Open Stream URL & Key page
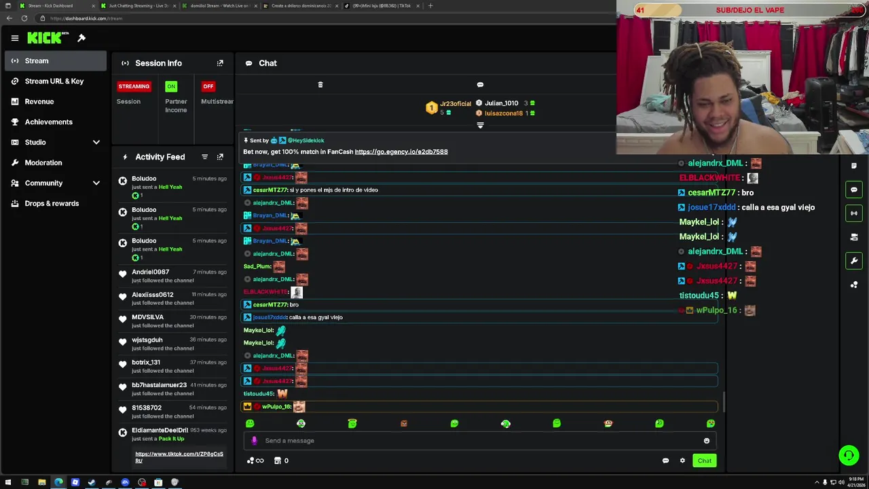The height and width of the screenshot is (489, 869). coord(56,81)
